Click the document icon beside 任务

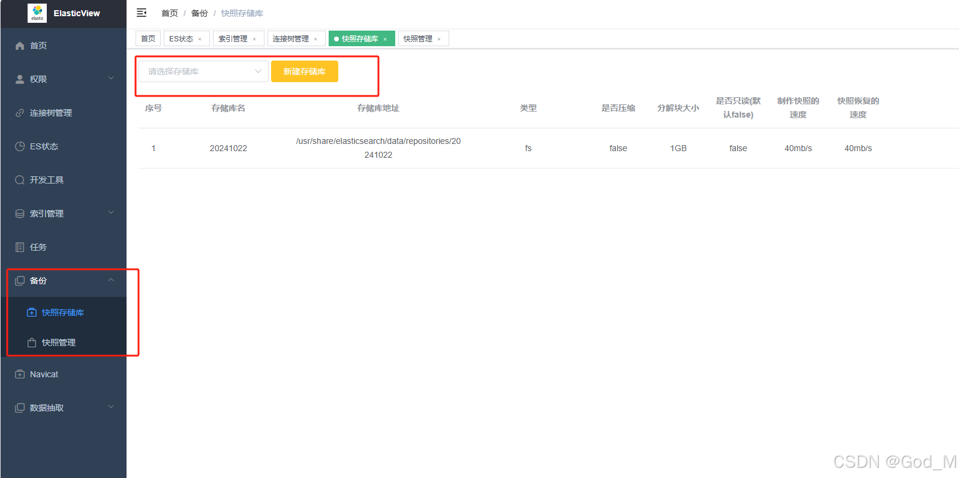click(20, 247)
